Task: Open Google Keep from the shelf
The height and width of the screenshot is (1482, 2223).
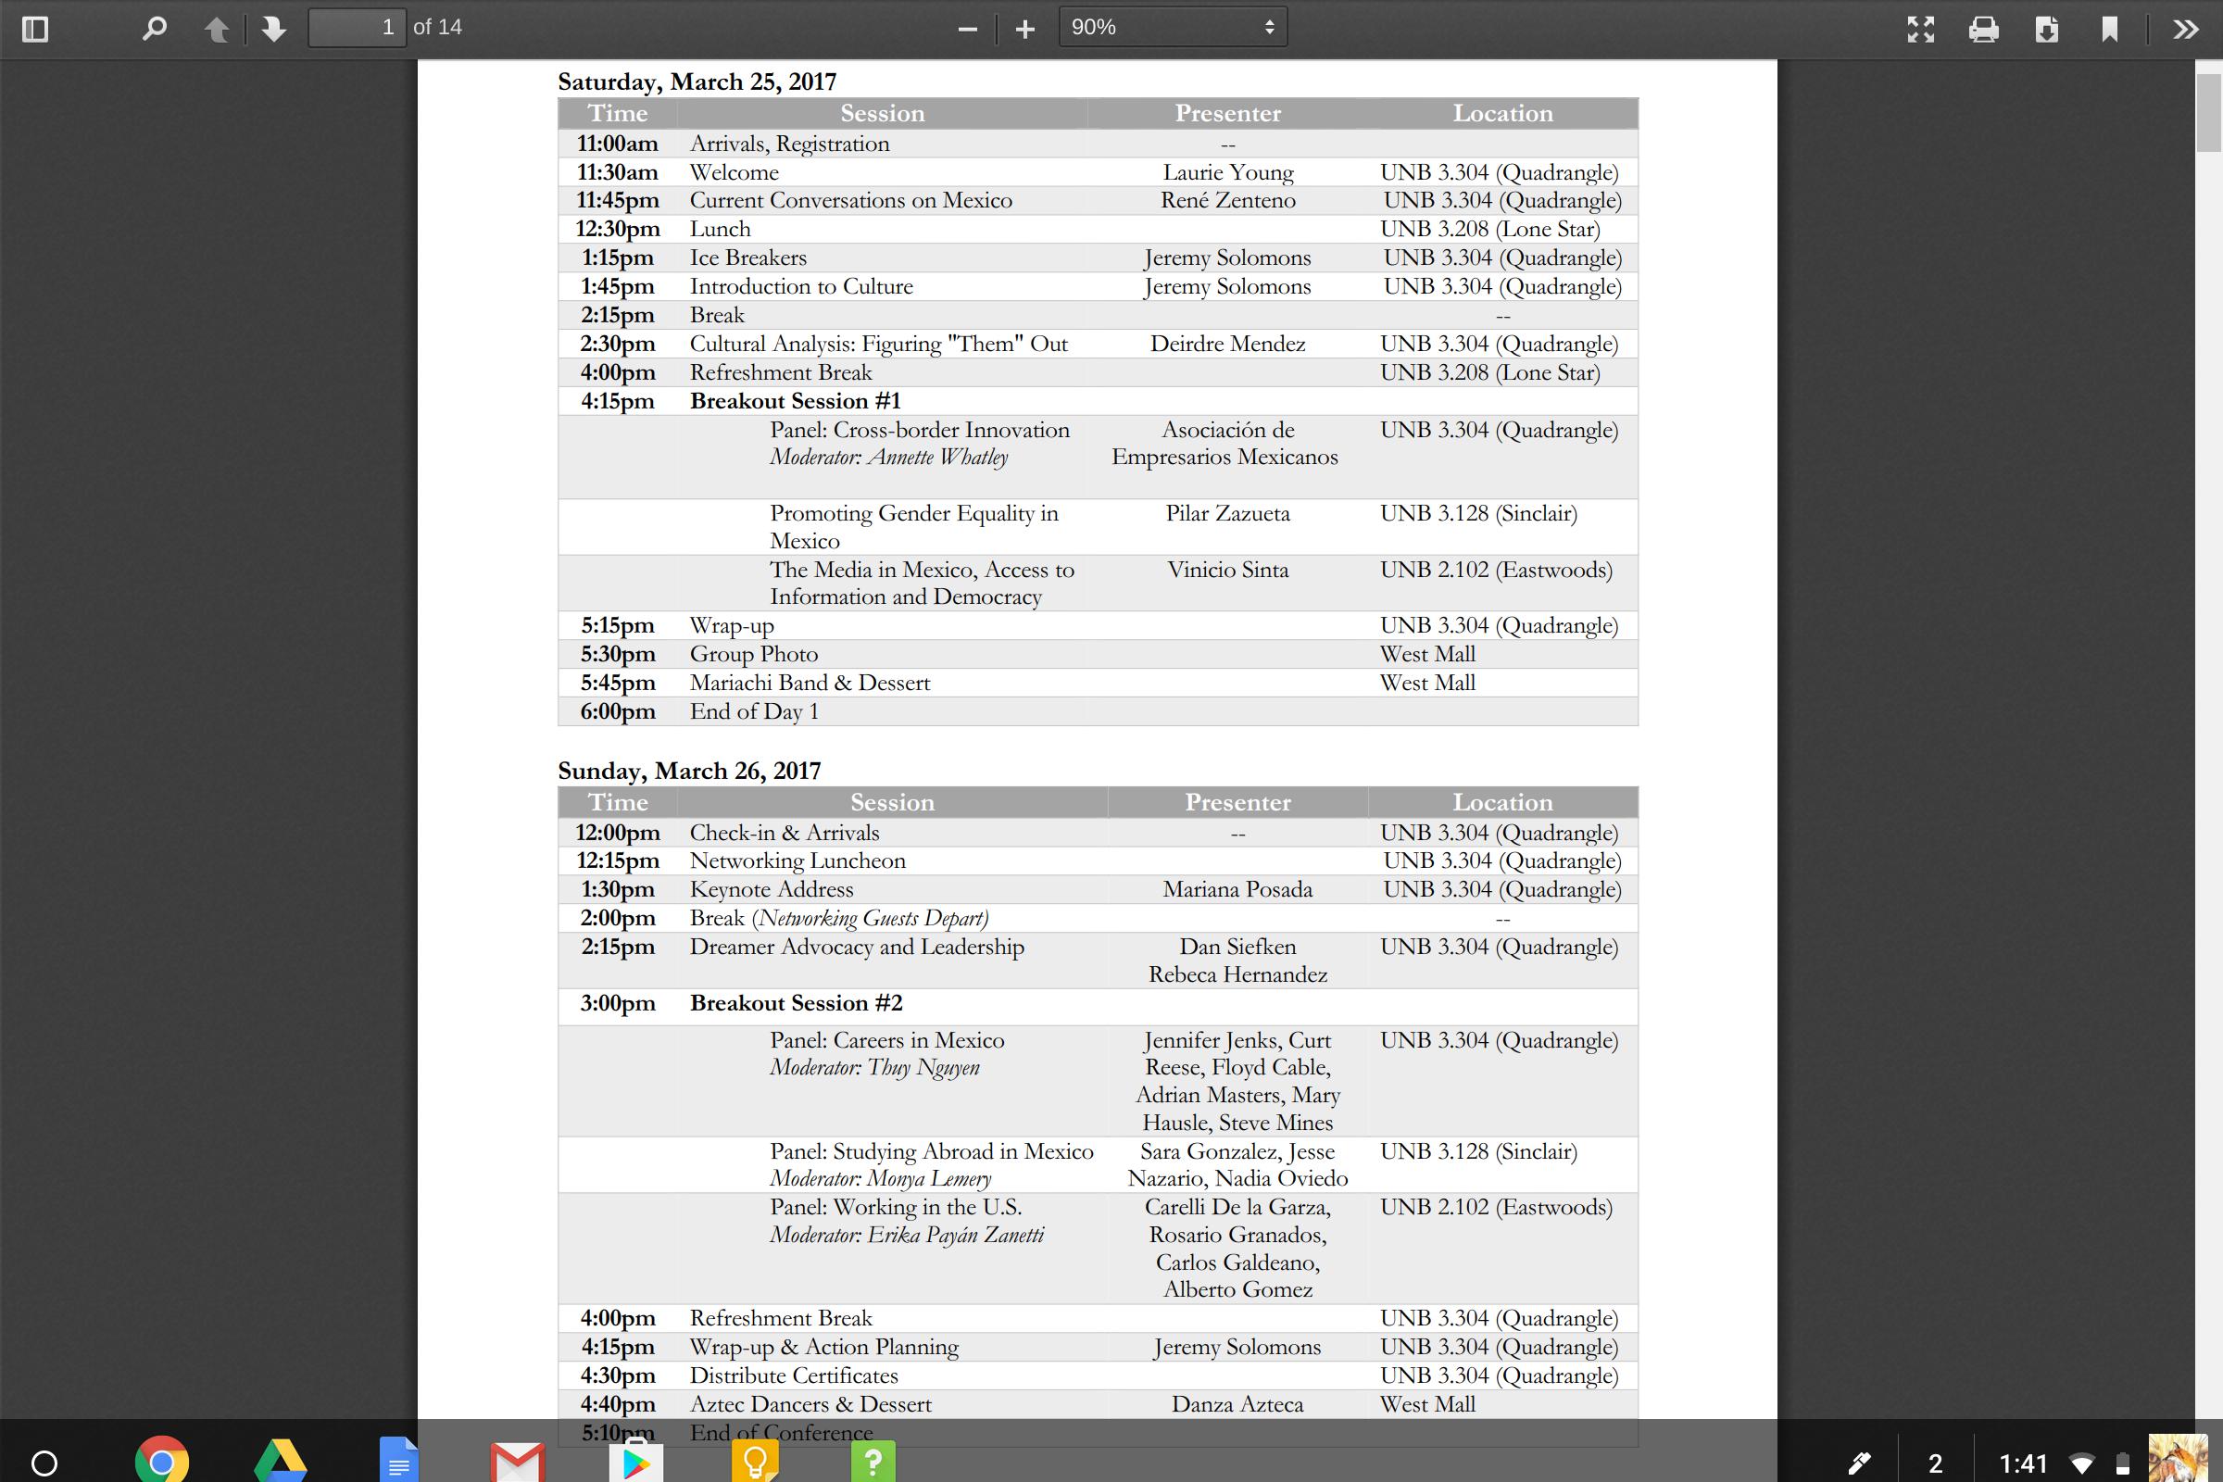Action: click(755, 1461)
